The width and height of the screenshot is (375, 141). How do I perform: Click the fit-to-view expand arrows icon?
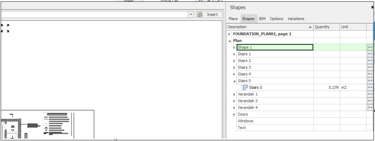[x=5, y=28]
